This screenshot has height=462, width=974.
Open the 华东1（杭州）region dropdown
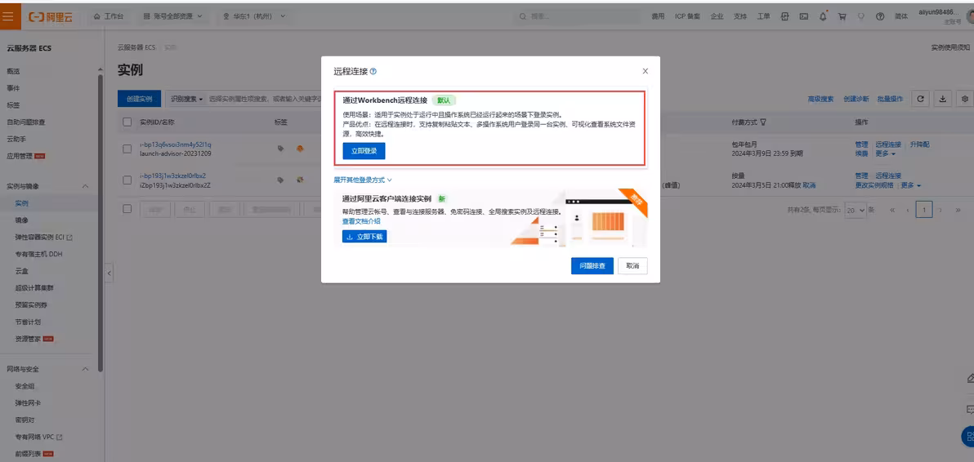(x=255, y=17)
